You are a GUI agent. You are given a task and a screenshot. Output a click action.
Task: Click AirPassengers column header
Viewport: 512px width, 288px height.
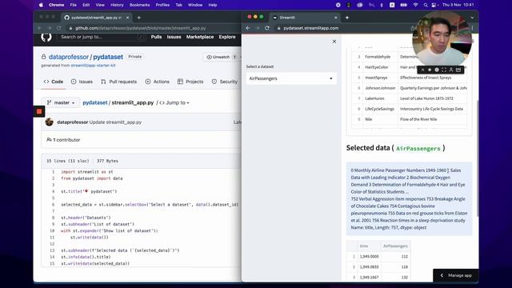click(x=395, y=246)
